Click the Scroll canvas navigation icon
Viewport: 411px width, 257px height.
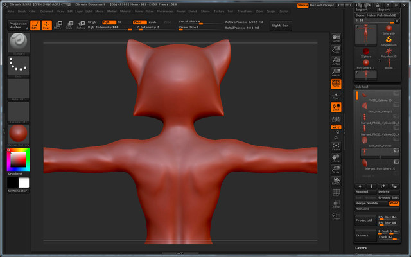point(336,40)
